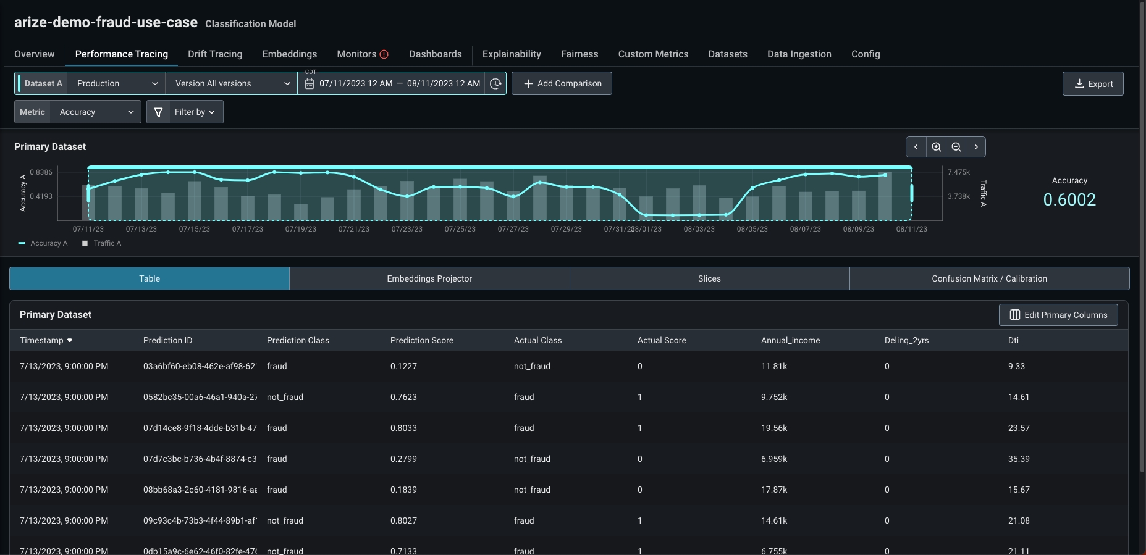The width and height of the screenshot is (1146, 555).
Task: Click the end date 08/11/2023 12 AM
Action: click(444, 83)
